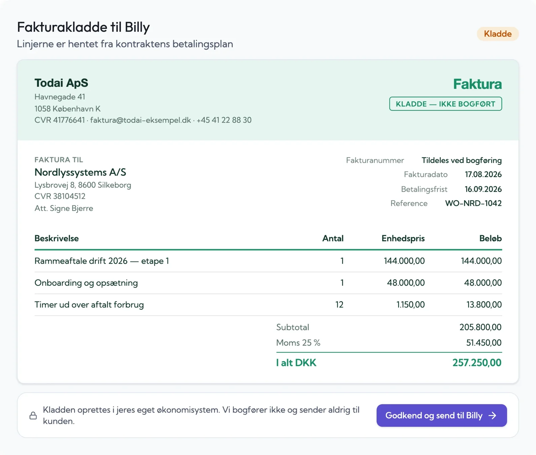
Task: Click the Beløb column header
Action: (490, 238)
